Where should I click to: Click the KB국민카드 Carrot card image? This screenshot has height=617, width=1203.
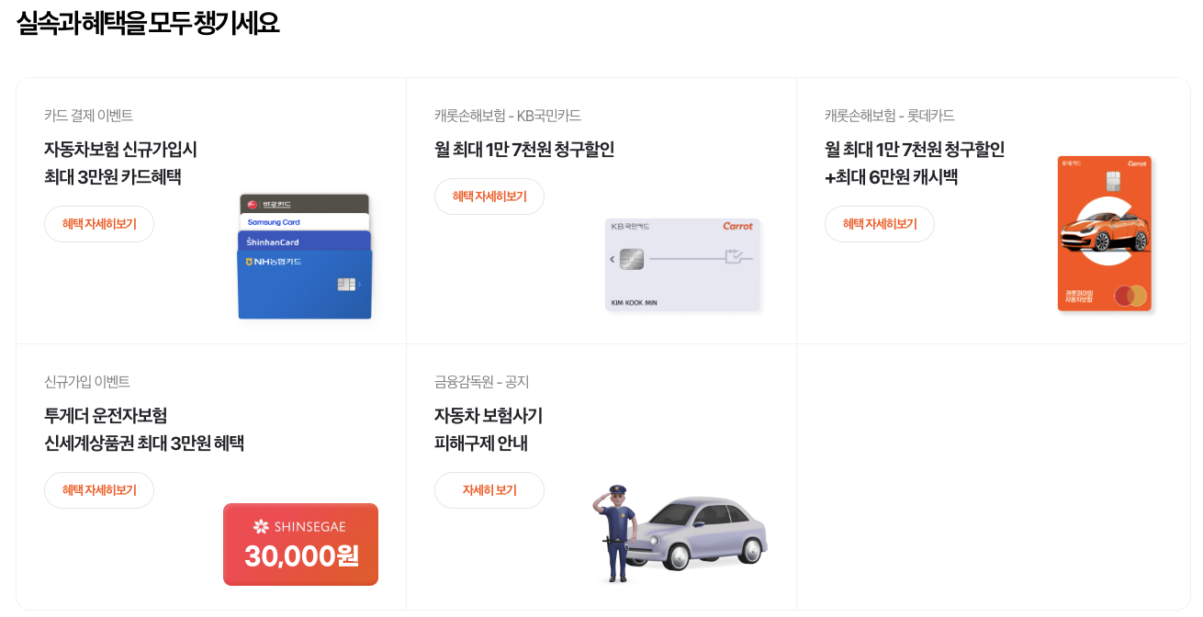(683, 265)
